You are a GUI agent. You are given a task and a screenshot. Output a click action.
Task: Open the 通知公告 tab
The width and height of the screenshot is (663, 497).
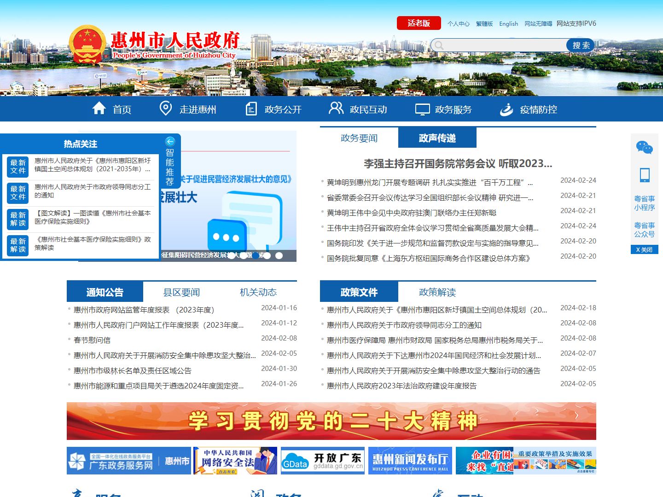[105, 292]
